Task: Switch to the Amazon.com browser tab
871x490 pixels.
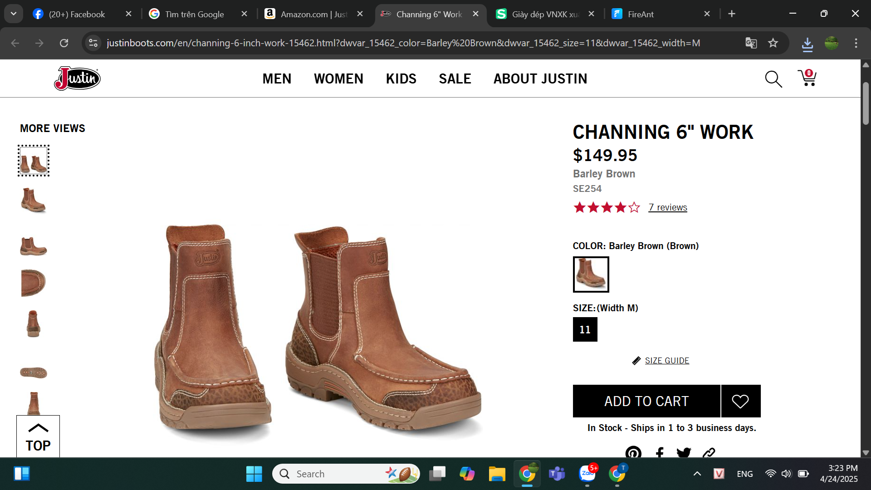Action: (313, 14)
